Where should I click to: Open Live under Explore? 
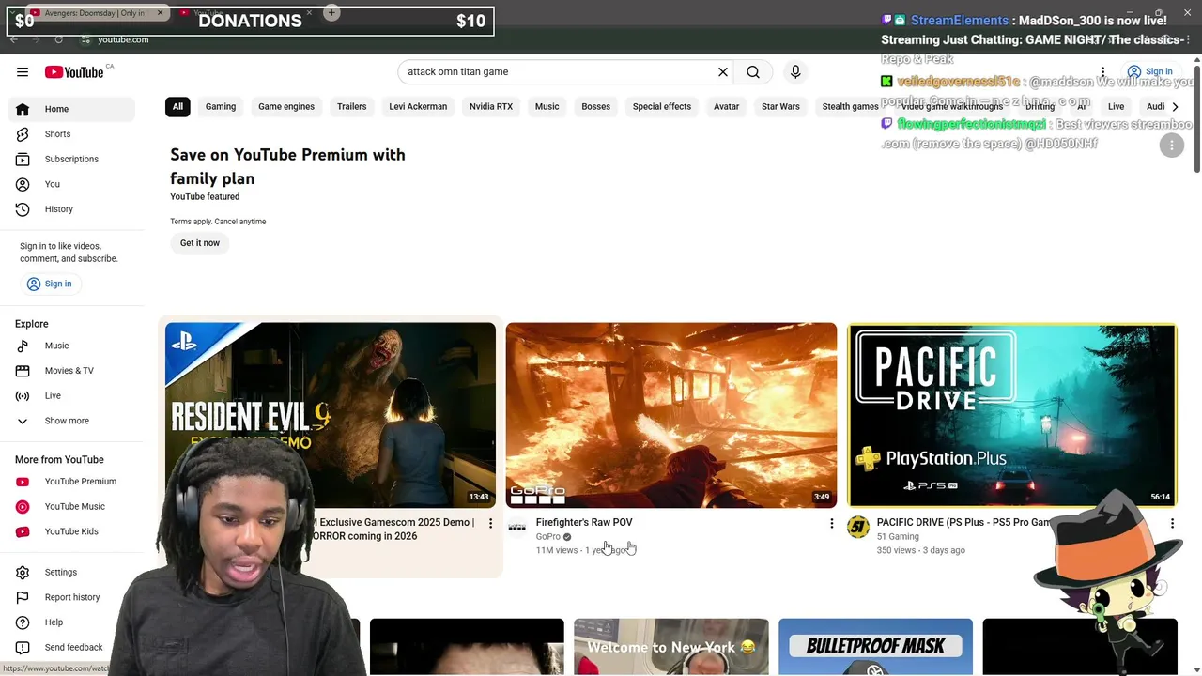(x=71, y=396)
